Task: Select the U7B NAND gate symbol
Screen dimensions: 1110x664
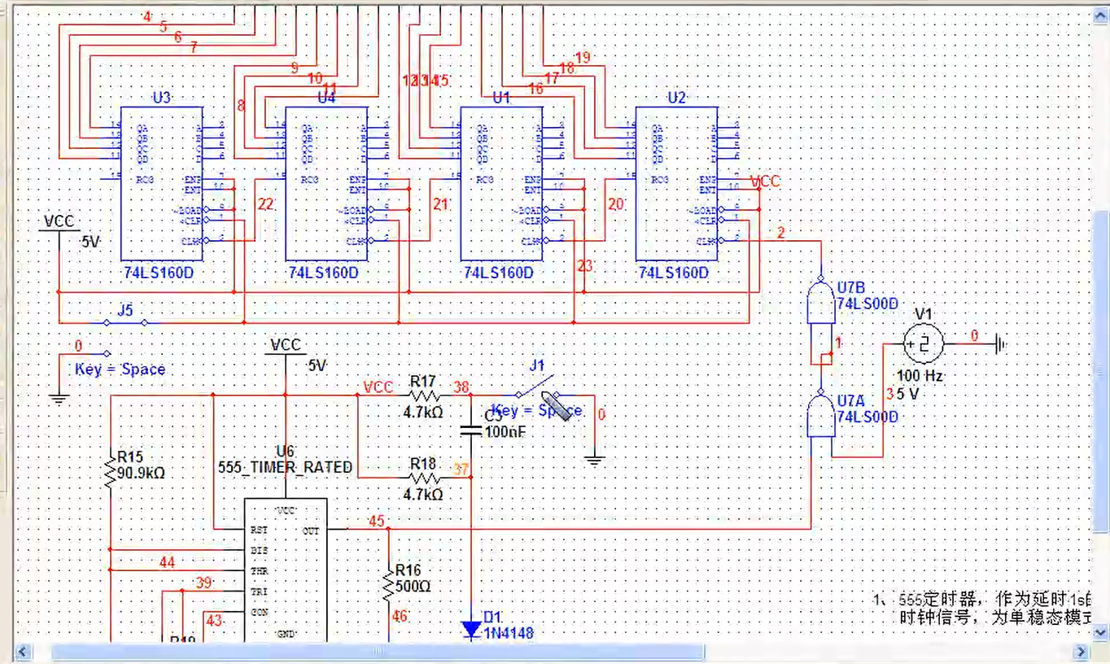Action: pyautogui.click(x=821, y=302)
